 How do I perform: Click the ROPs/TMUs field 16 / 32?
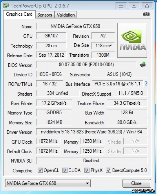point(49,84)
